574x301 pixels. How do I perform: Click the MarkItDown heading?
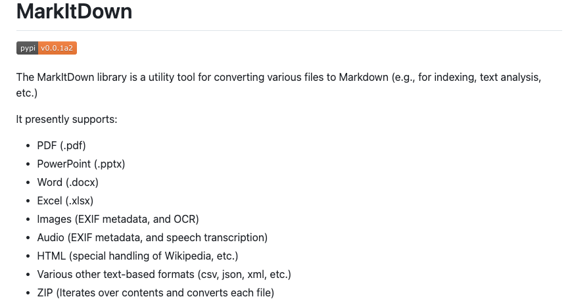click(x=74, y=11)
